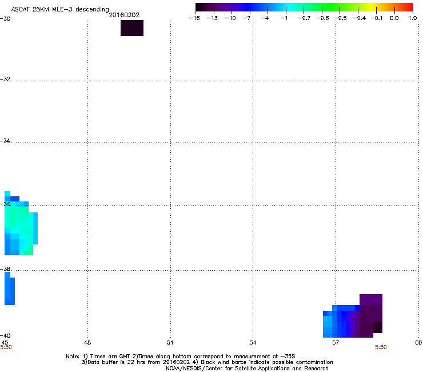The height and width of the screenshot is (372, 423).
Task: Select the date label 20160202
Action: click(x=124, y=15)
